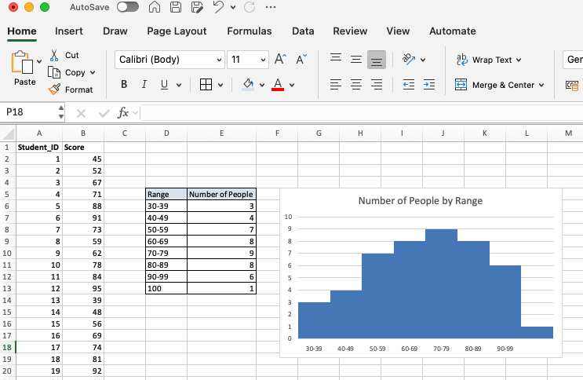
Task: Click the Insert Function fx icon
Action: (x=123, y=112)
